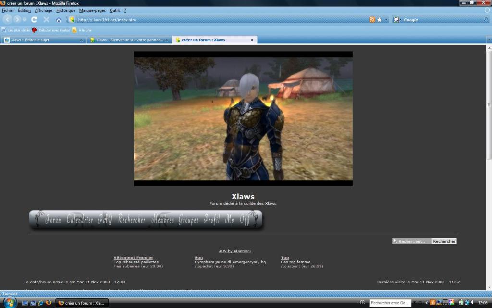Screen dimensions: 492x308
Task: Click the volume icon in system tray
Action: click(x=472, y=303)
